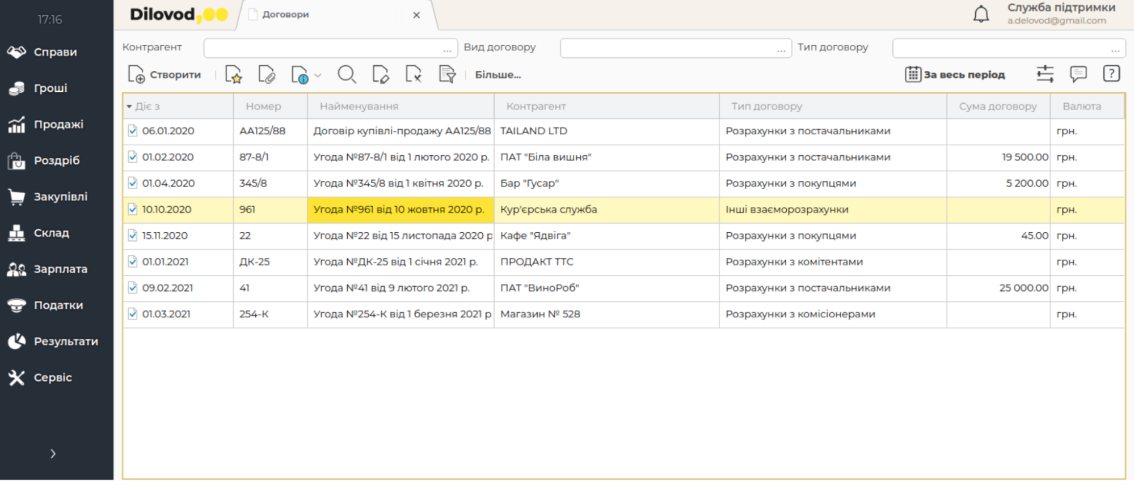Open Контрагент field selection ellipsis
Viewport: 1134px width, 489px height.
pos(447,49)
